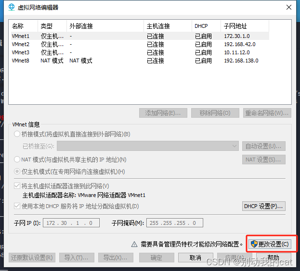300x271 pixels.
Task: Open NAT 设置(S)... button
Action: [264, 160]
